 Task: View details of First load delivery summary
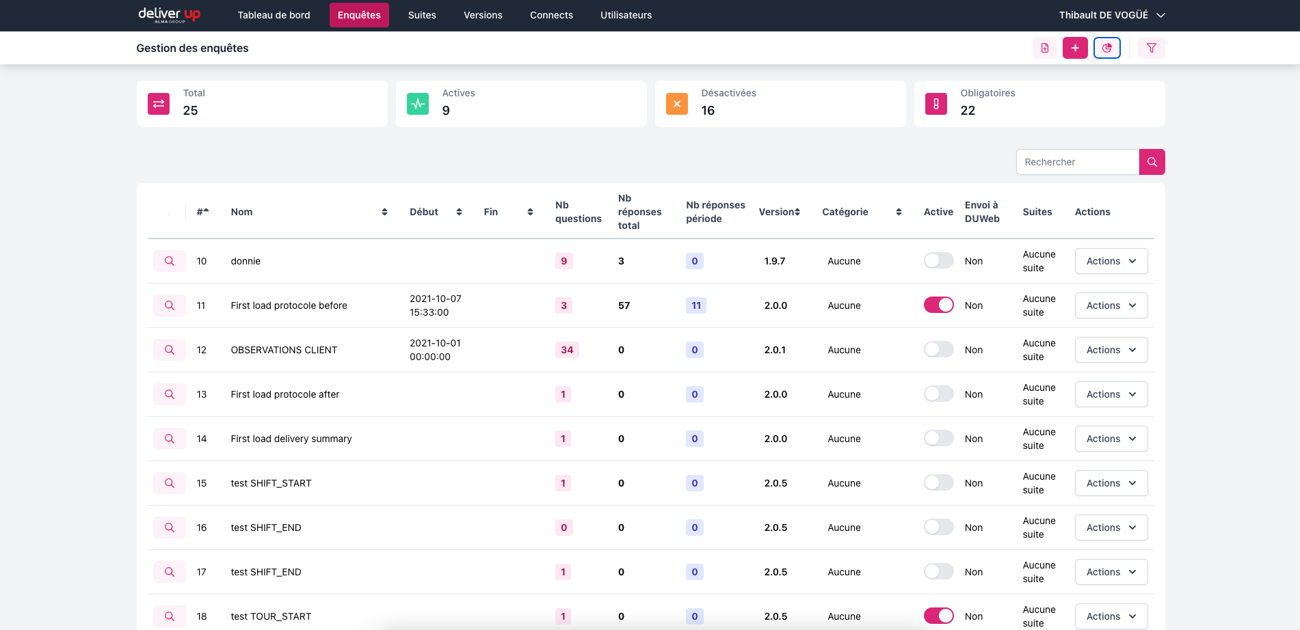[x=170, y=439]
